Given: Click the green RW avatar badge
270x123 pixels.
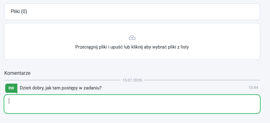Looking at the screenshot, I should pos(11,88).
